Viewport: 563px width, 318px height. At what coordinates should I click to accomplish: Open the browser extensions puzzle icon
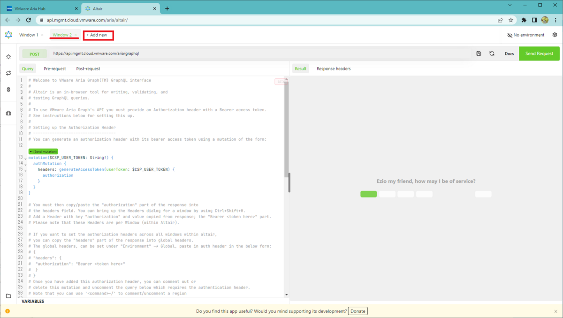point(524,20)
